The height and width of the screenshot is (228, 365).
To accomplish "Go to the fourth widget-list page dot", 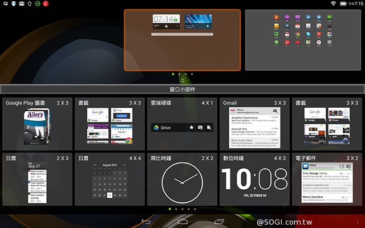I will click(189, 209).
